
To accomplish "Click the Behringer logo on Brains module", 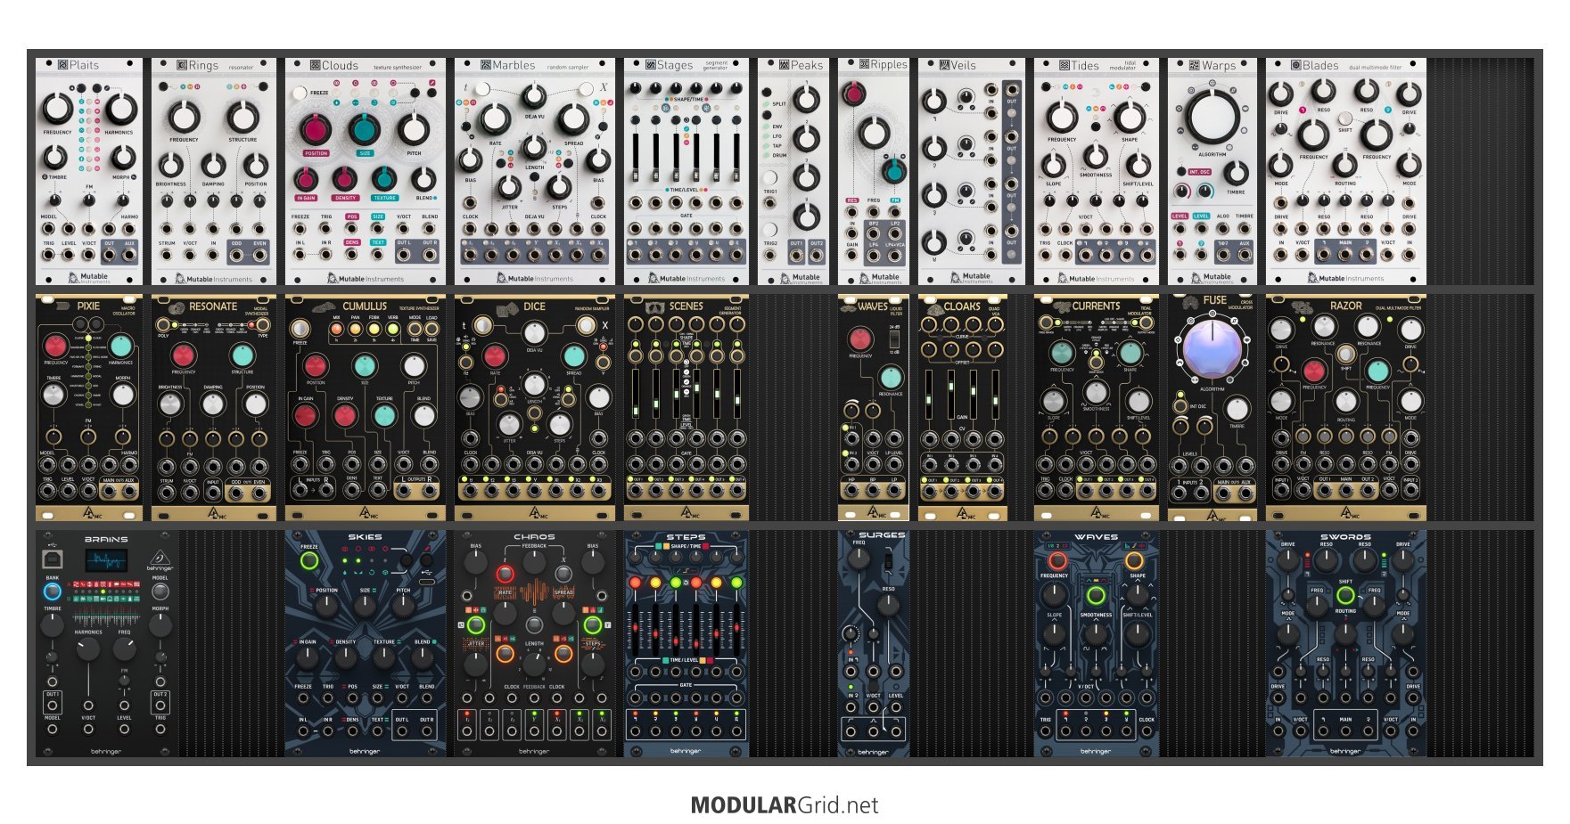I will [x=160, y=559].
